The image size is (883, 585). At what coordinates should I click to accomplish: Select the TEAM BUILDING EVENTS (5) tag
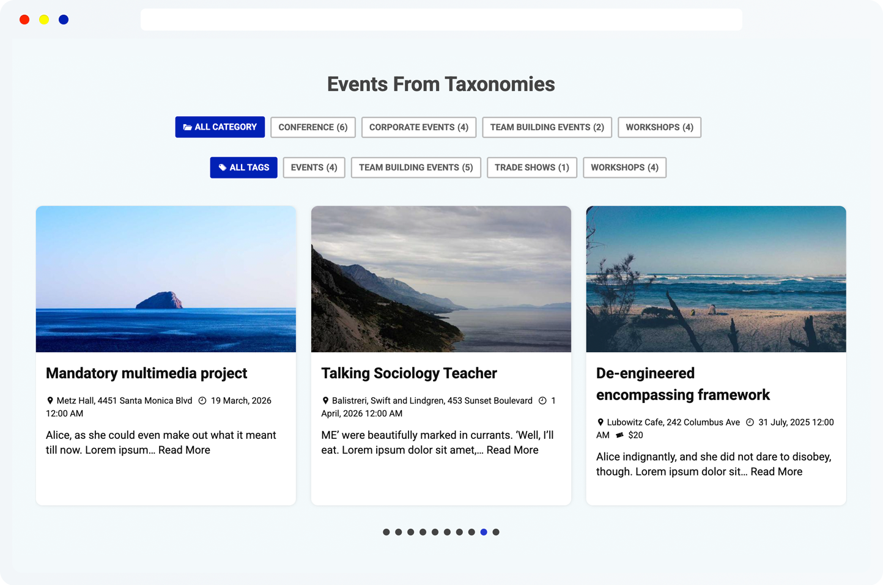tap(416, 167)
